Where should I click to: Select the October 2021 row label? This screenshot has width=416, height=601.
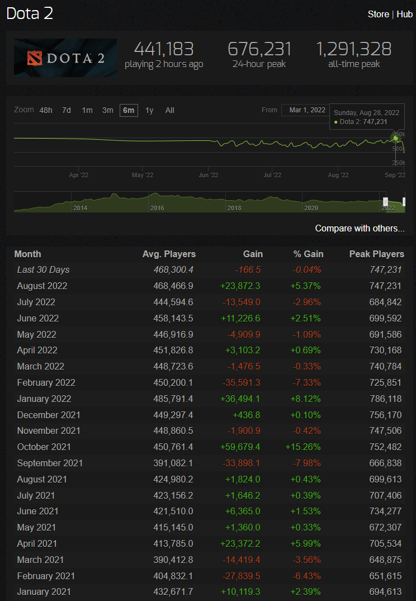pos(44,447)
